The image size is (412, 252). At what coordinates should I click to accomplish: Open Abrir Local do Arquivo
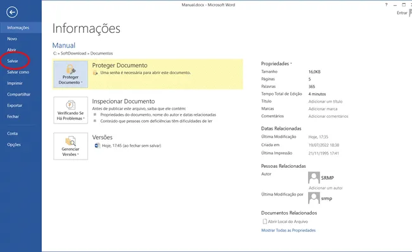(285, 222)
